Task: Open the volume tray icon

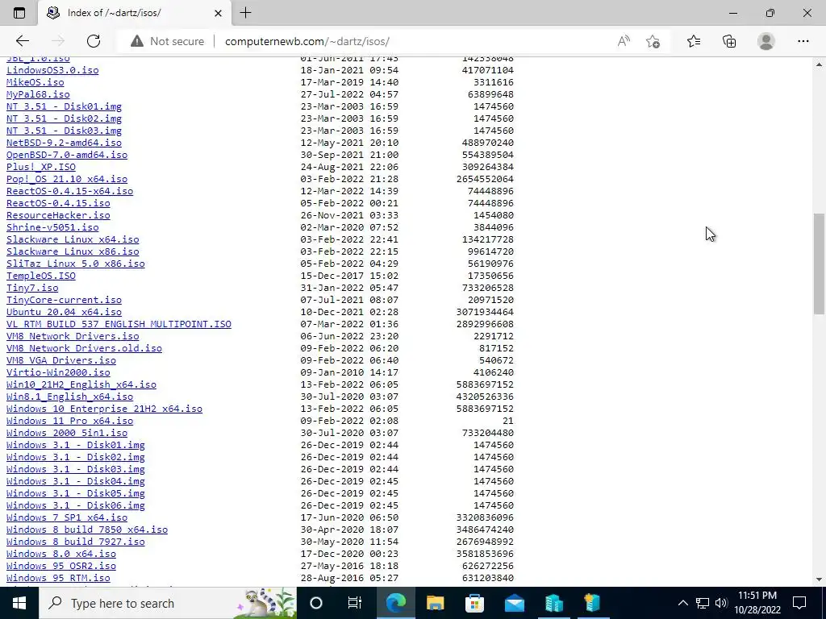Action: (x=721, y=603)
